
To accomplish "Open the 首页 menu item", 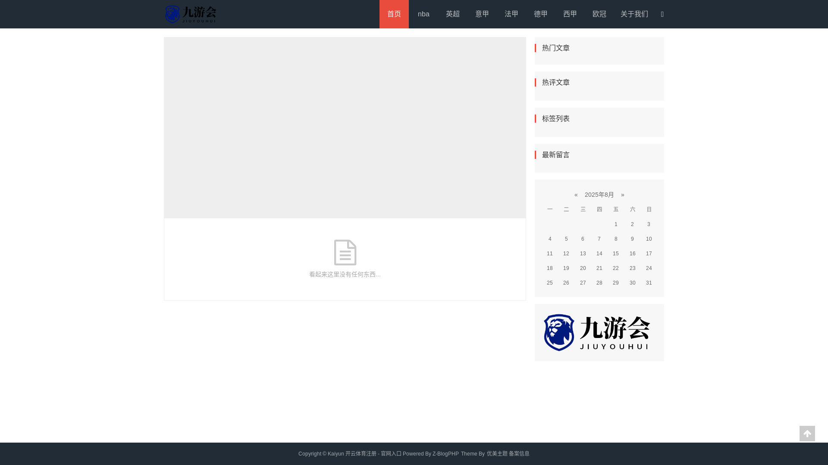I will 394,14.
